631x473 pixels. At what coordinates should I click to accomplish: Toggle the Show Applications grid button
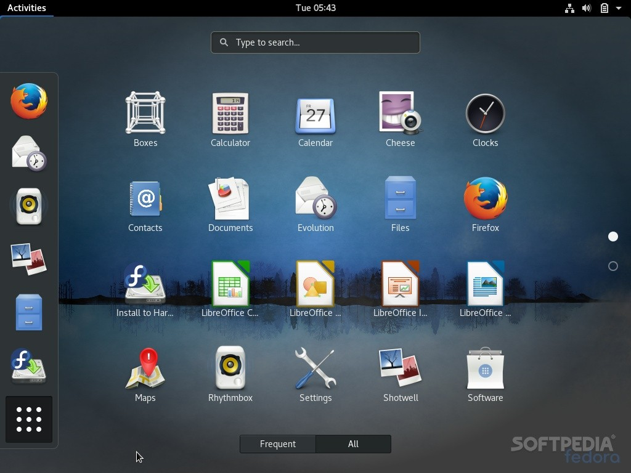(29, 419)
